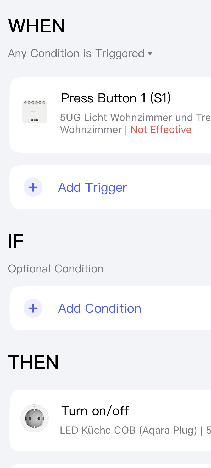Tap the "Wohnzimmer" room label in trigger card
This screenshot has height=468, width=211.
click(91, 130)
